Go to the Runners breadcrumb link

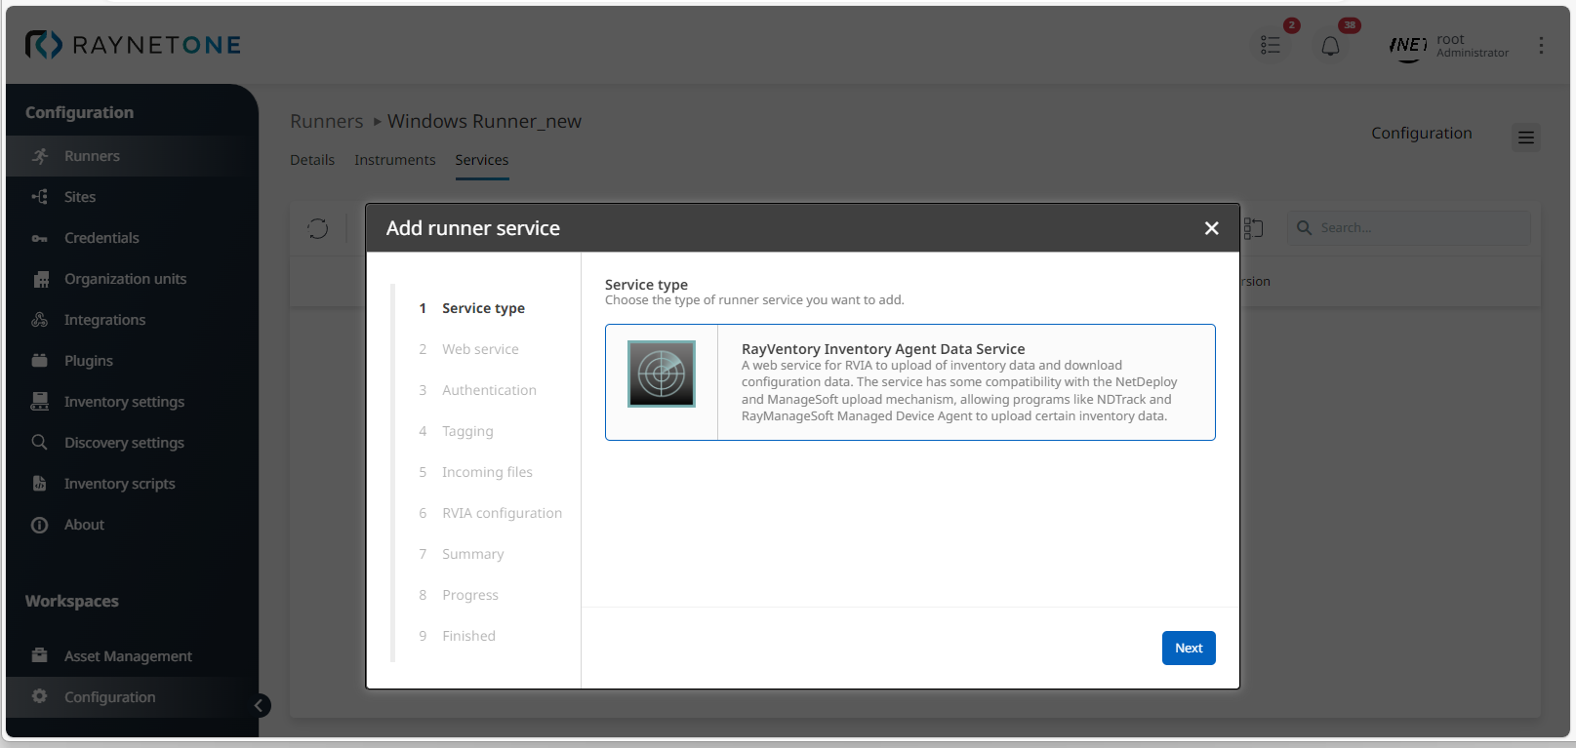pos(327,121)
